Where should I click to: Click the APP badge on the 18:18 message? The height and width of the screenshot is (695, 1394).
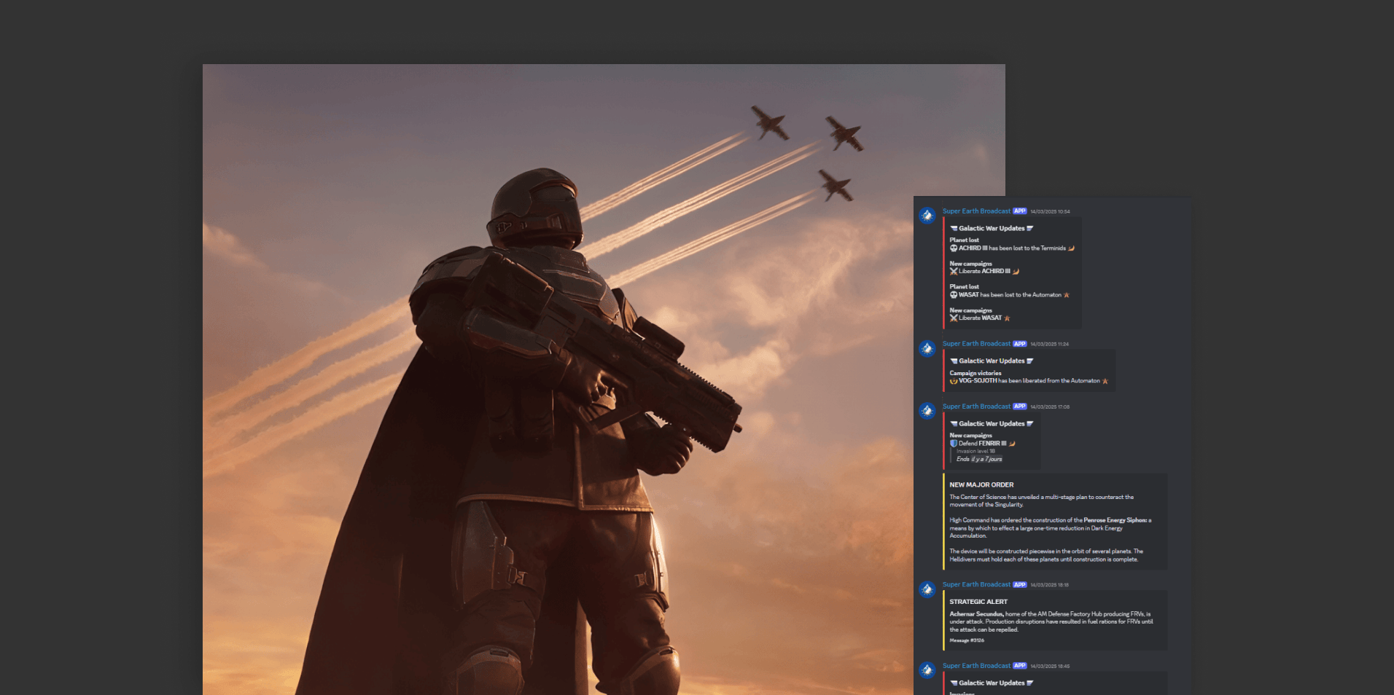click(1020, 585)
